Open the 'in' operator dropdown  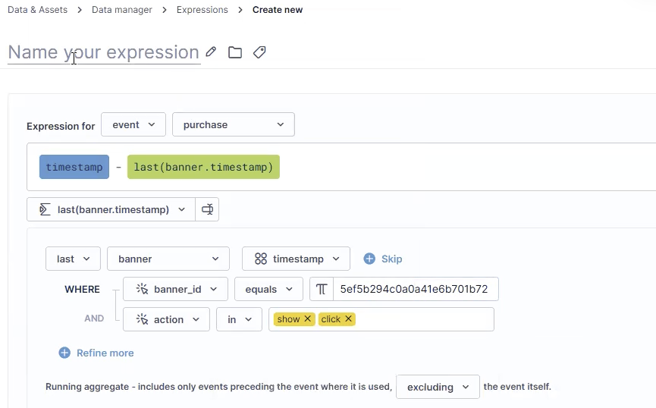pyautogui.click(x=239, y=319)
